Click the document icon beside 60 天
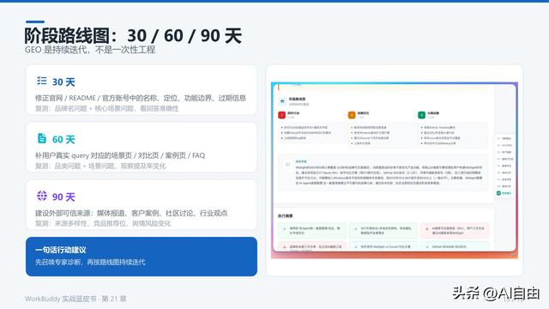This screenshot has width=549, height=309. pos(42,138)
